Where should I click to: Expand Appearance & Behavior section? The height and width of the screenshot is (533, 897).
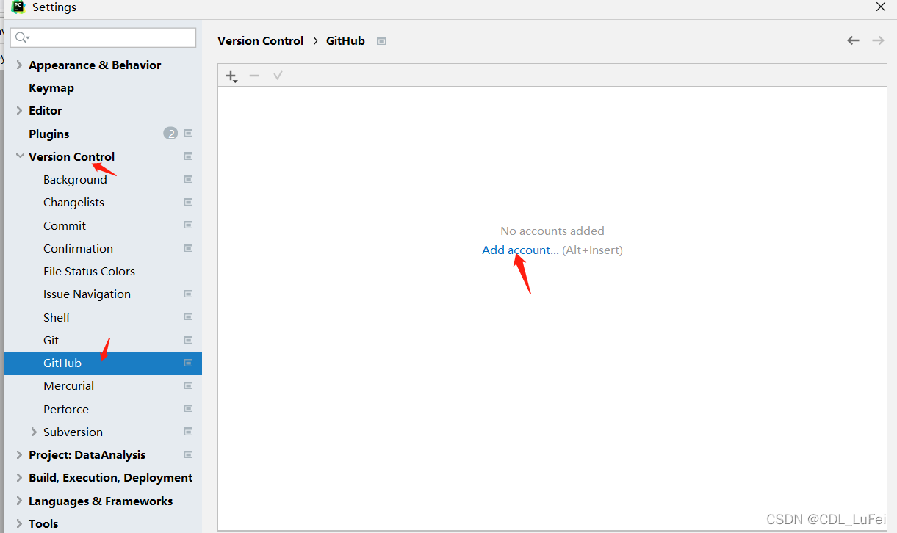point(19,65)
